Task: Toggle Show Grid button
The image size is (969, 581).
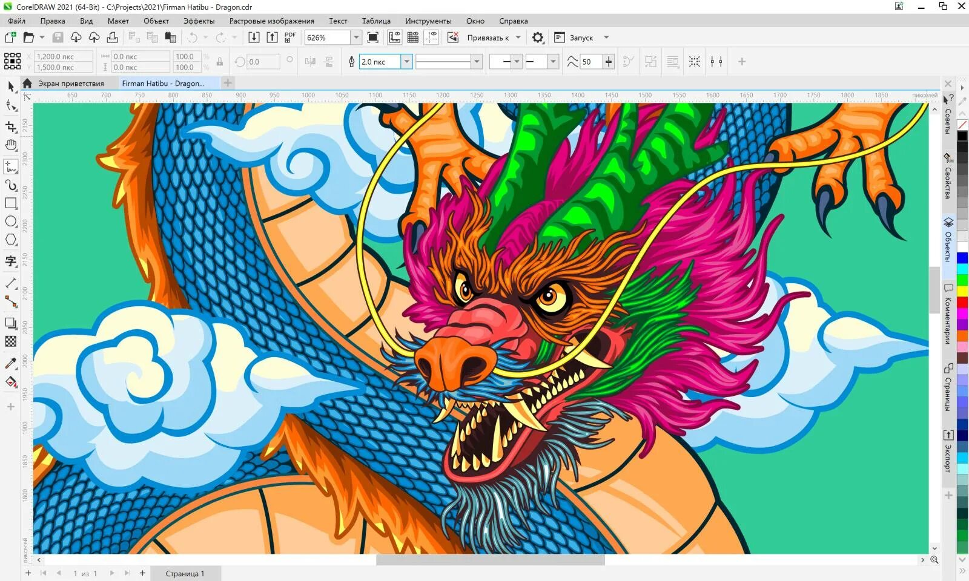Action: click(x=413, y=38)
